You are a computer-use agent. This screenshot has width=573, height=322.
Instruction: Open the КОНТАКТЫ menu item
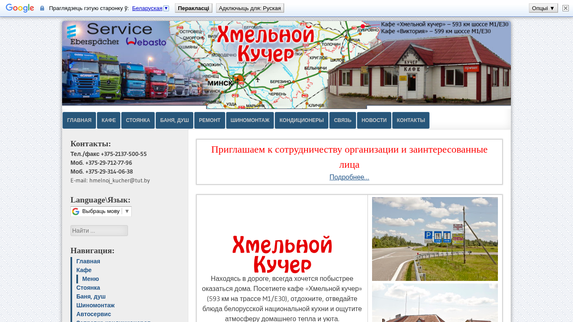tap(411, 120)
